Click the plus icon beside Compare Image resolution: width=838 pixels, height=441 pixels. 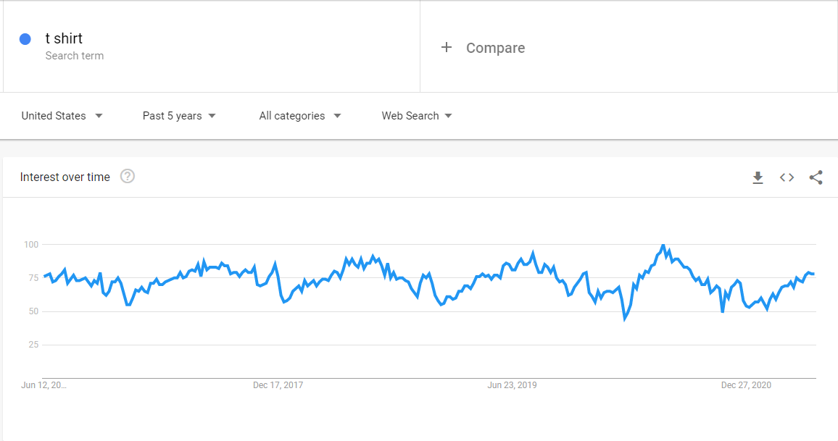pyautogui.click(x=447, y=48)
